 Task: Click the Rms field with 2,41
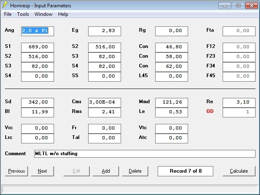coord(105,113)
